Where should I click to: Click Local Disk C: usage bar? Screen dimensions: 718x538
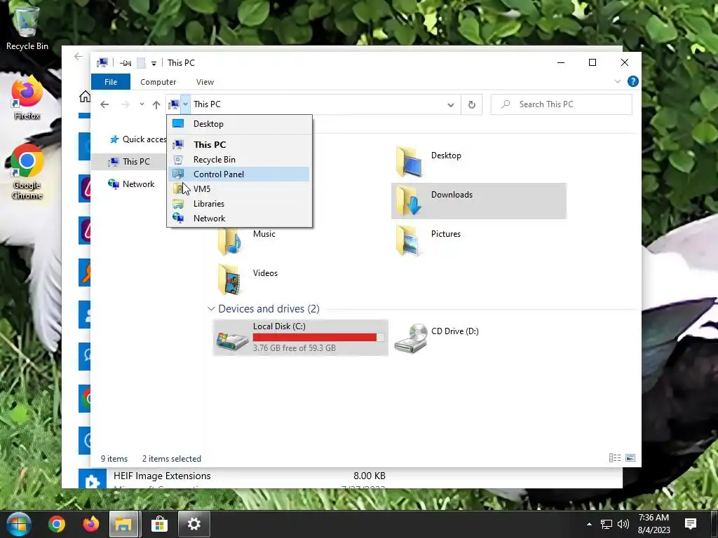pos(318,337)
